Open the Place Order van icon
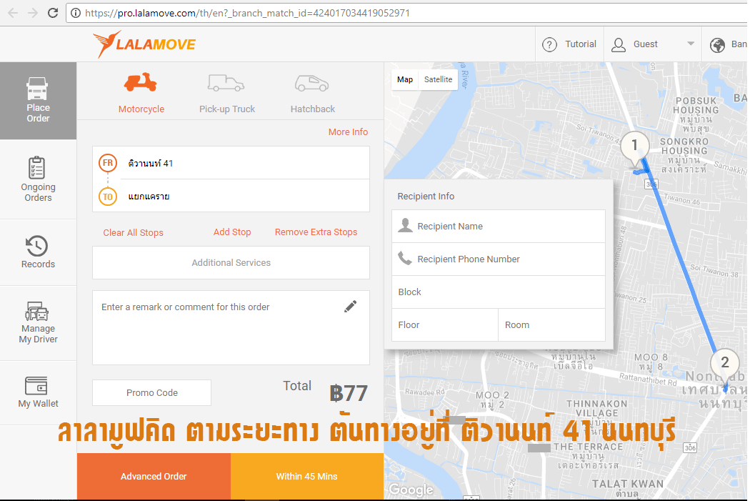This screenshot has width=750, height=501. tap(37, 89)
